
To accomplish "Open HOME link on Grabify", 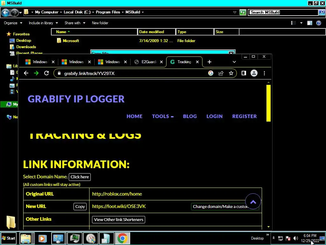I will (x=135, y=116).
